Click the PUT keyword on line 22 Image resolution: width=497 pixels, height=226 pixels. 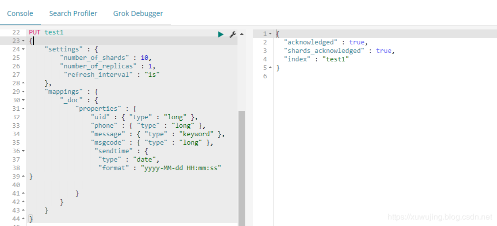[34, 32]
